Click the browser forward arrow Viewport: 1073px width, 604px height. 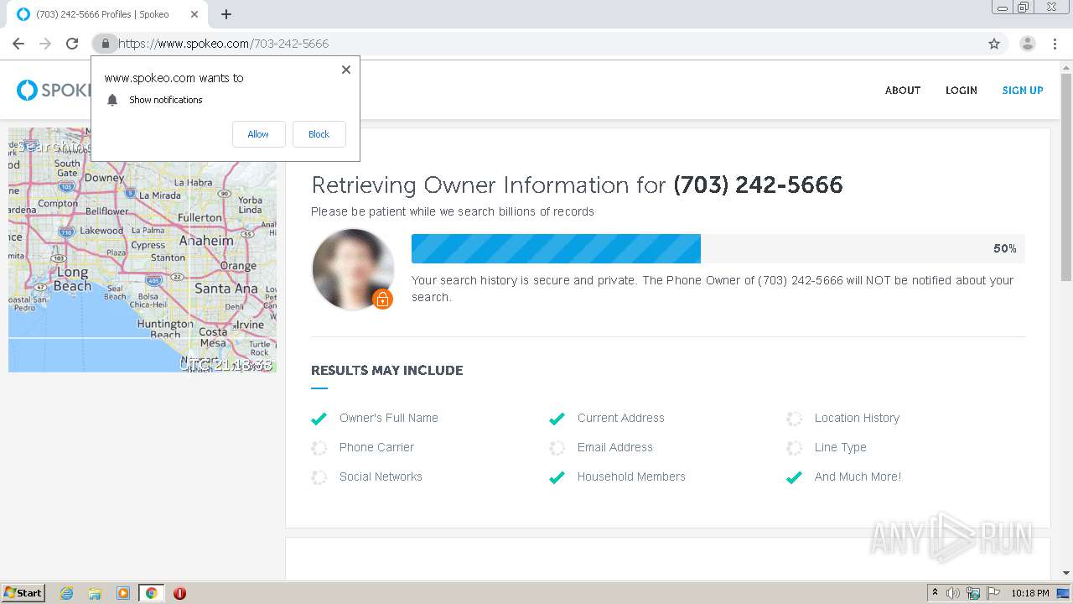pos(45,44)
